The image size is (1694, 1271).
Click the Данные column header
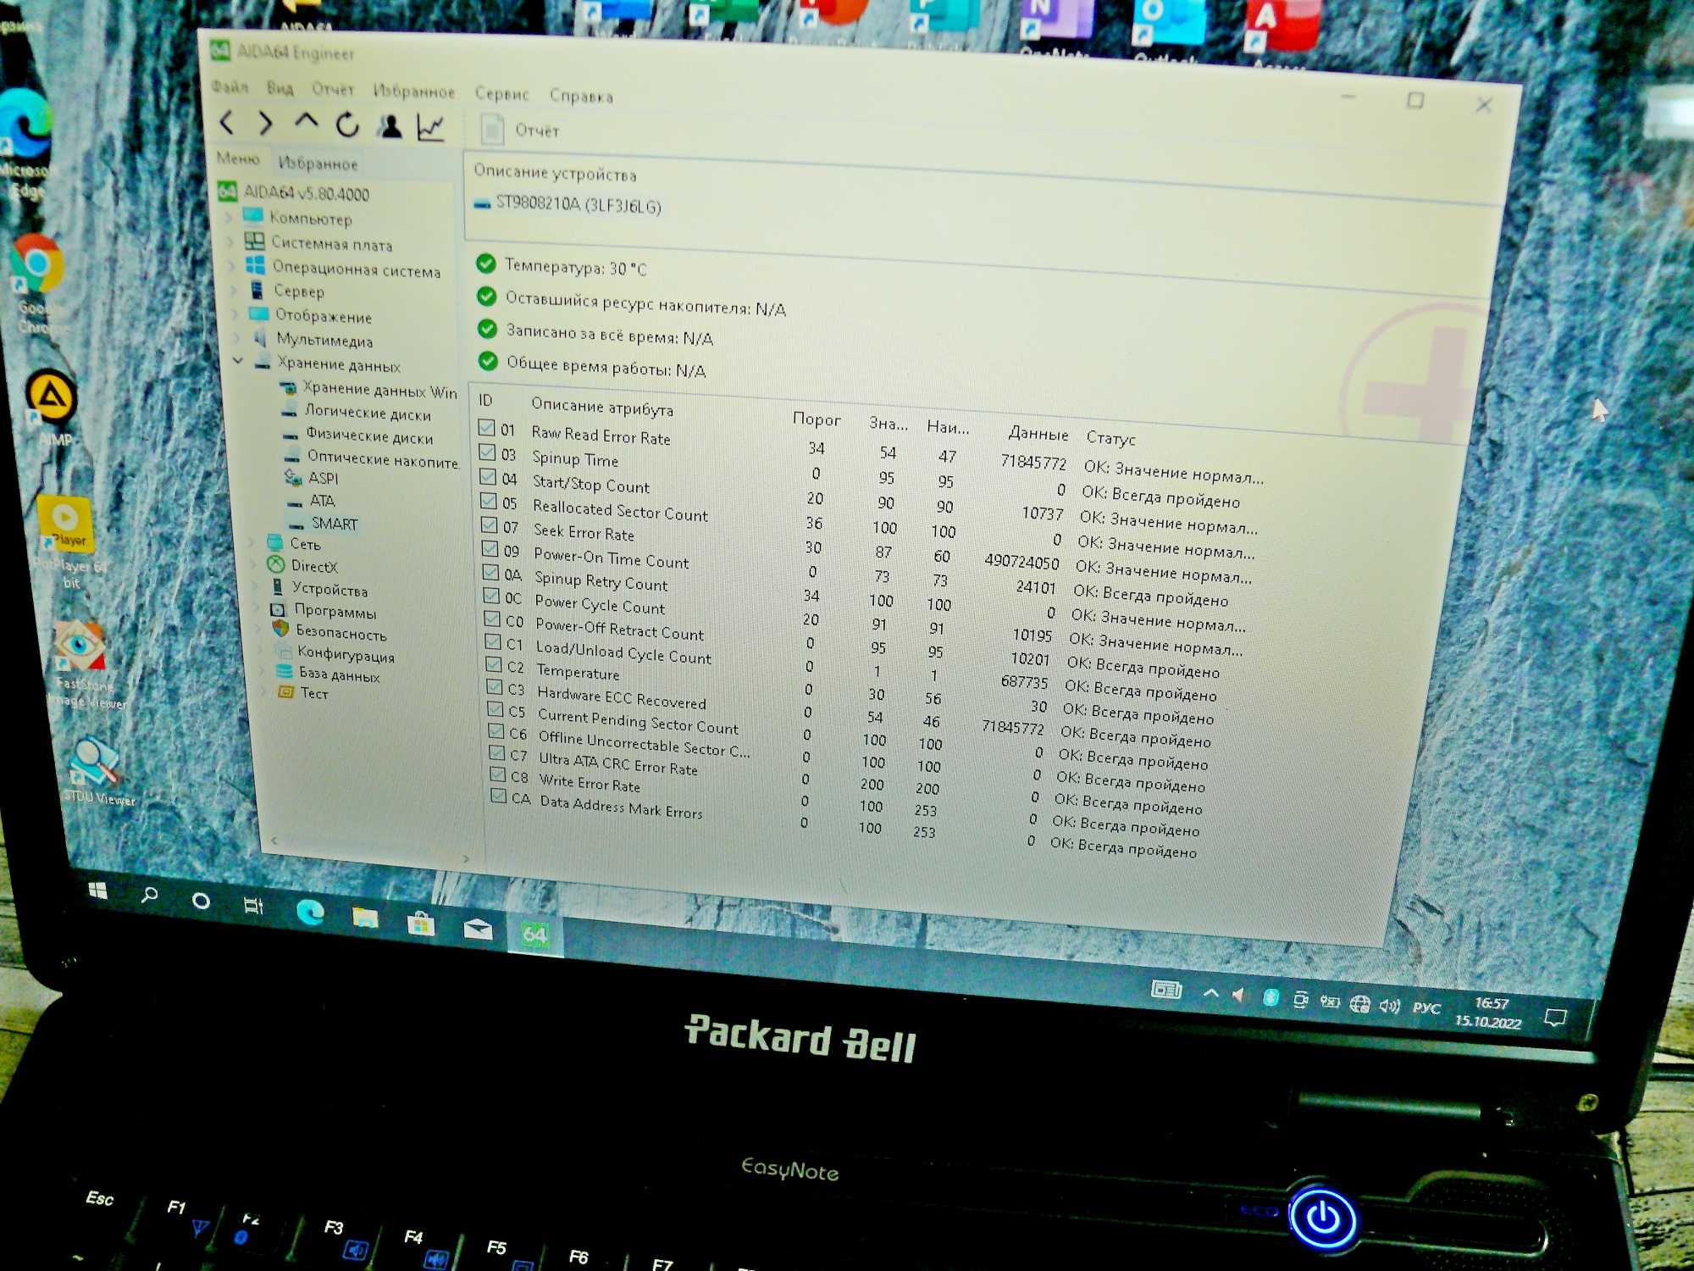tap(1038, 434)
